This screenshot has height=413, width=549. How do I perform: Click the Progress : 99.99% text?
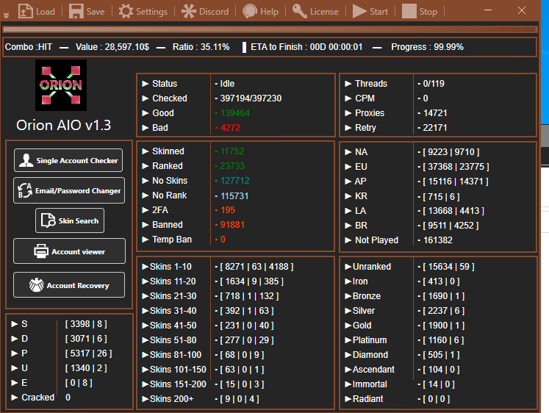point(427,47)
